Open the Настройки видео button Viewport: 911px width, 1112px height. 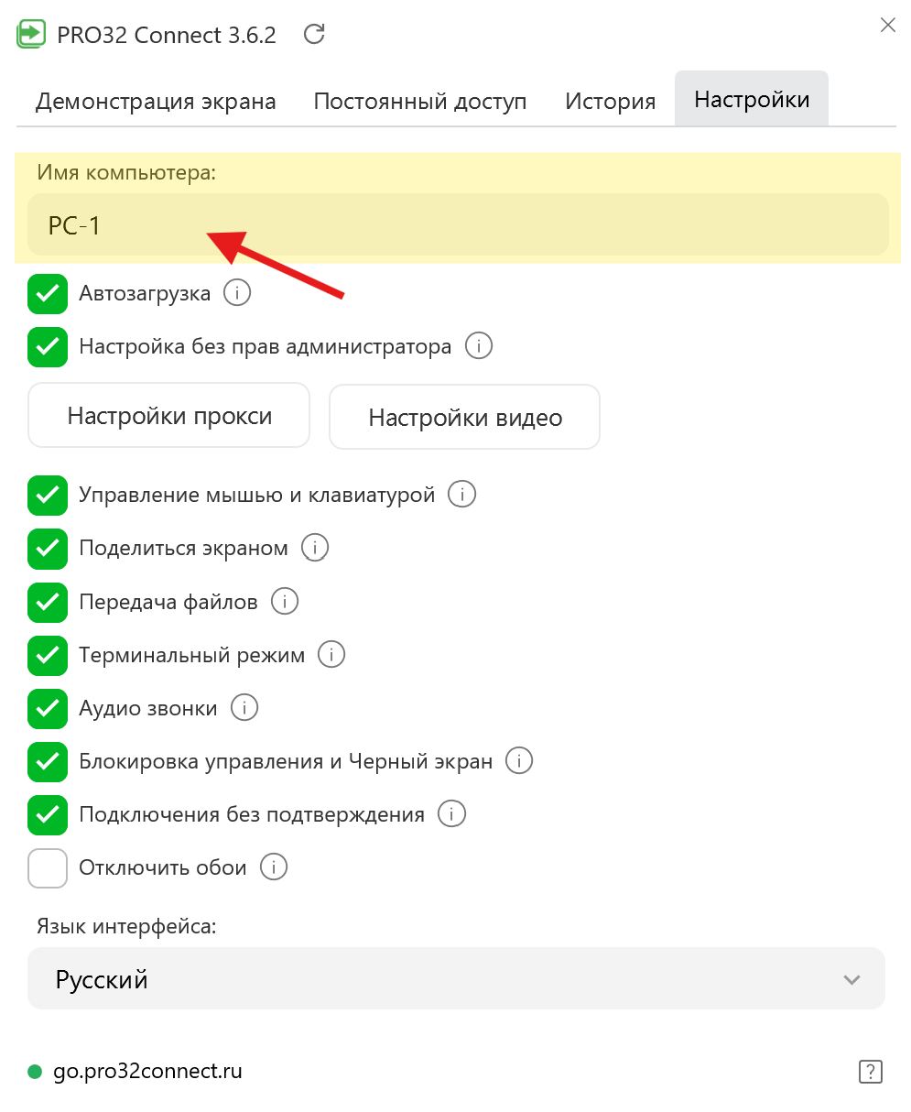click(464, 418)
